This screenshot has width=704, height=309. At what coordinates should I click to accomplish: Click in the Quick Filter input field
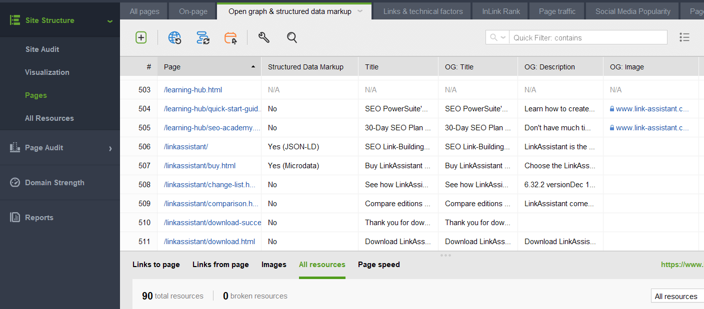tap(588, 37)
